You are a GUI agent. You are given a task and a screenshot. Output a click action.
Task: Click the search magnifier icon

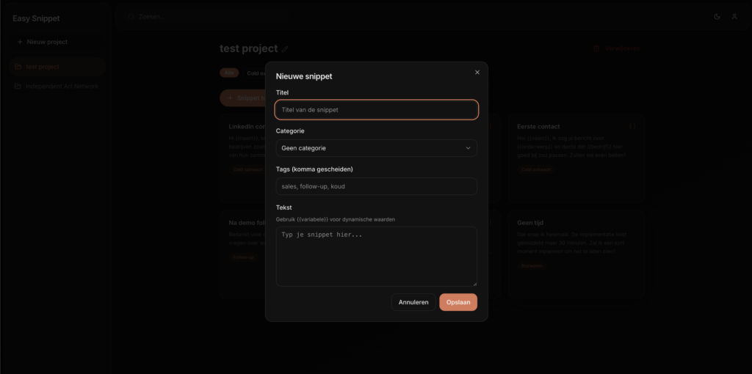click(x=132, y=16)
